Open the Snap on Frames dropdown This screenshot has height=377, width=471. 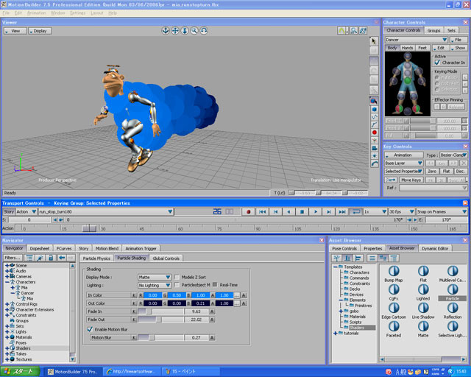tap(442, 211)
